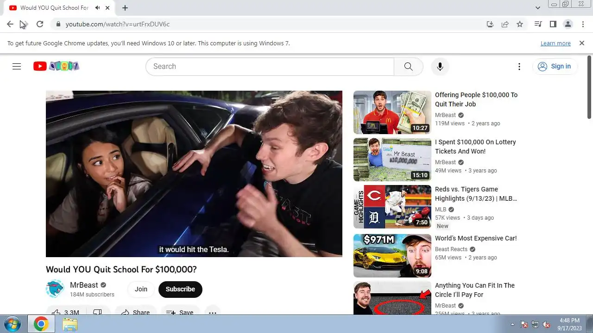Focus the YouTube Search field
The image size is (593, 333).
coord(270,66)
